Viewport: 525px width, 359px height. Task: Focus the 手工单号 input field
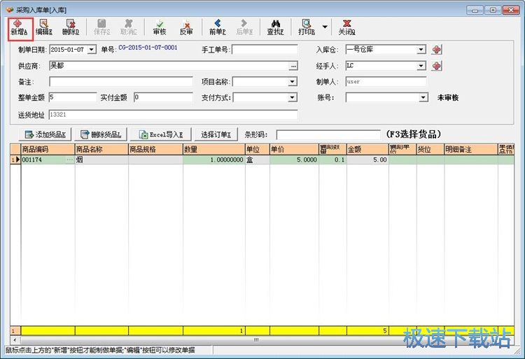coord(265,50)
